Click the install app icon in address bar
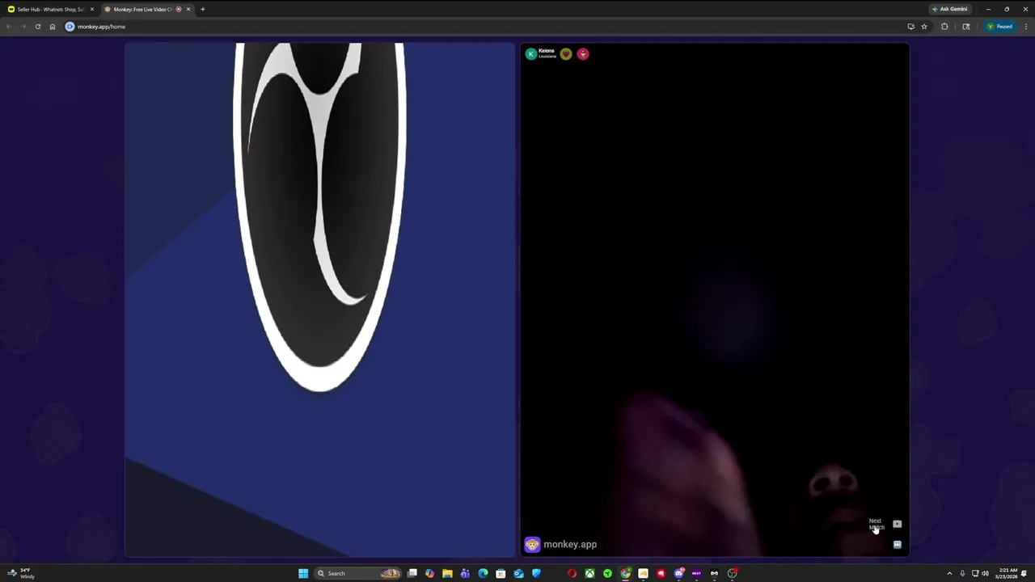 (x=910, y=27)
